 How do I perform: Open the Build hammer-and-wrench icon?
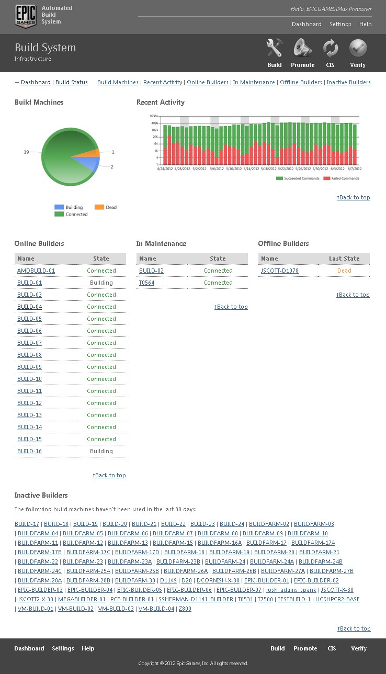(x=274, y=48)
